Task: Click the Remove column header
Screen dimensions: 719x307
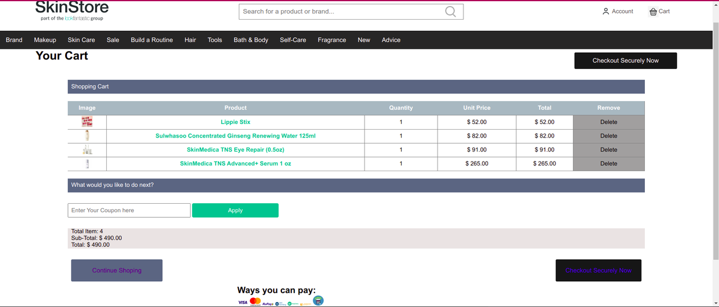Action: point(609,108)
